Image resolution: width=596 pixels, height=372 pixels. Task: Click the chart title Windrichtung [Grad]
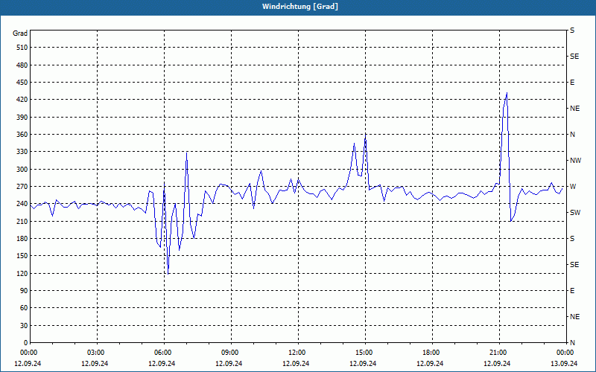pos(300,7)
